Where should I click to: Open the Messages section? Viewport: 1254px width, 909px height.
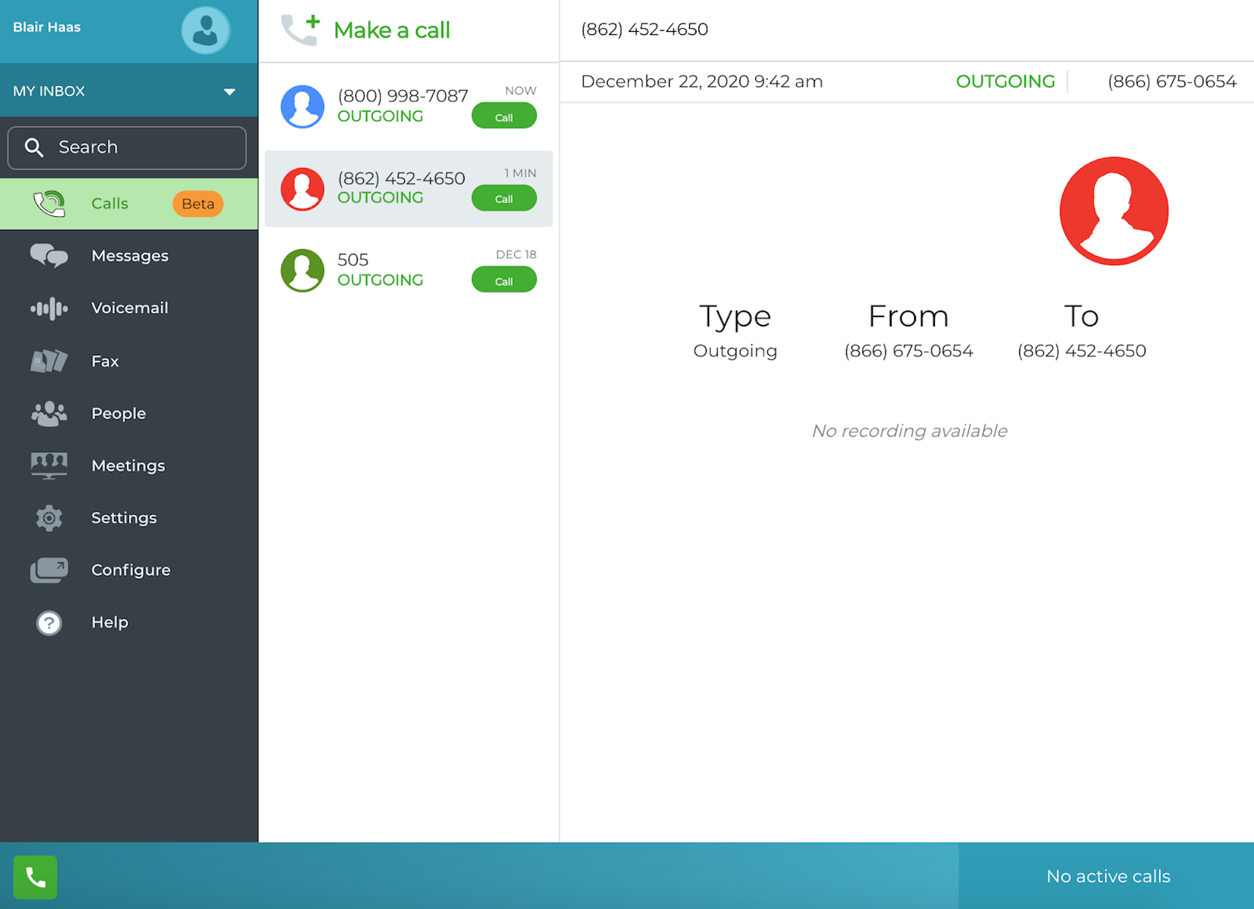(x=130, y=255)
